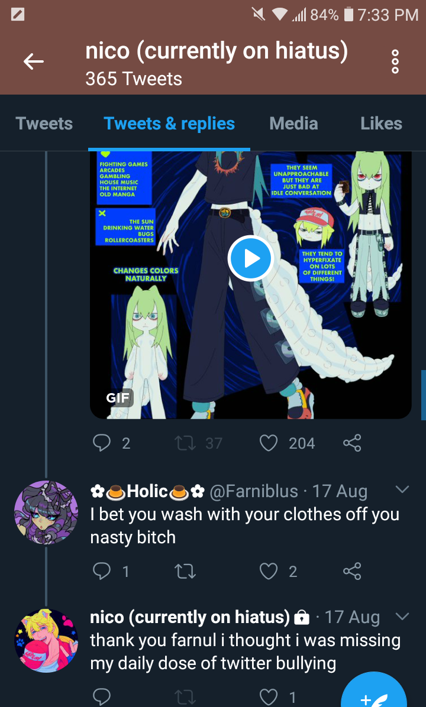Screen dimensions: 426x707
Task: Switch to the Tweets tab
Action: (x=44, y=123)
